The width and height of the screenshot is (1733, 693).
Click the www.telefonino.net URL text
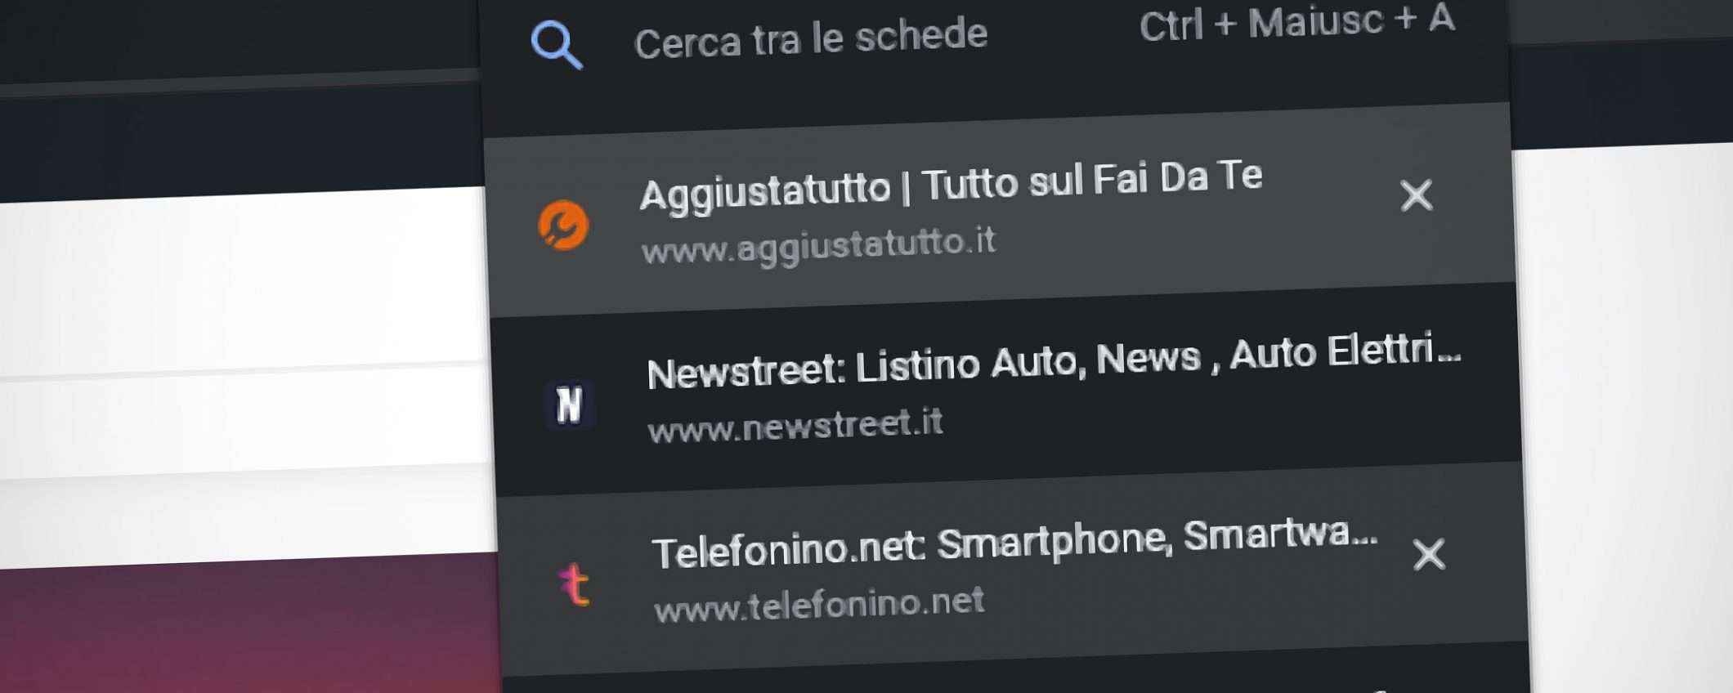(819, 605)
